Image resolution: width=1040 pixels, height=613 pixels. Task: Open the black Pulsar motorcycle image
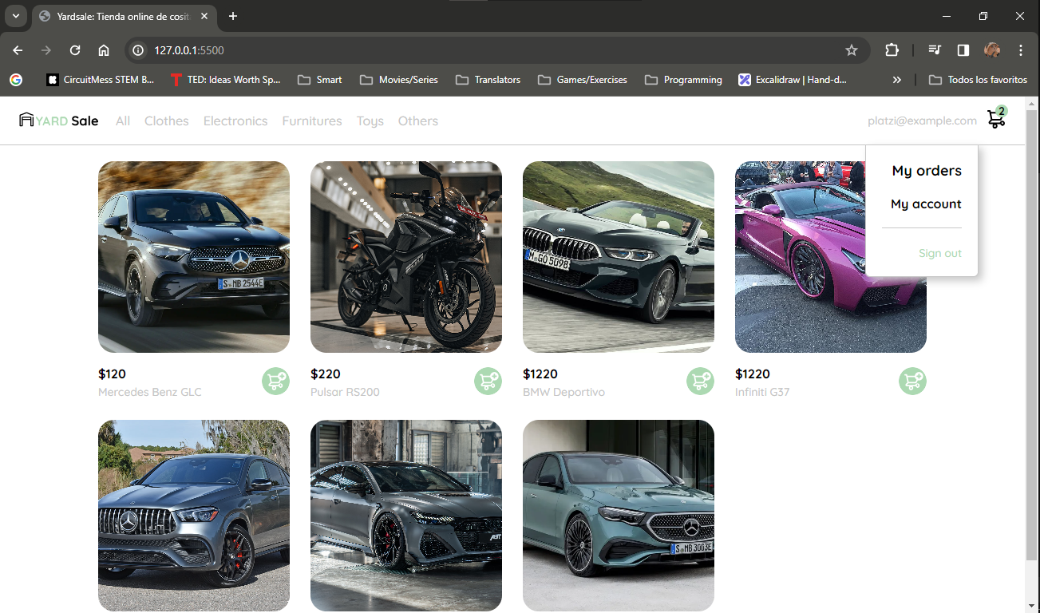(x=406, y=257)
